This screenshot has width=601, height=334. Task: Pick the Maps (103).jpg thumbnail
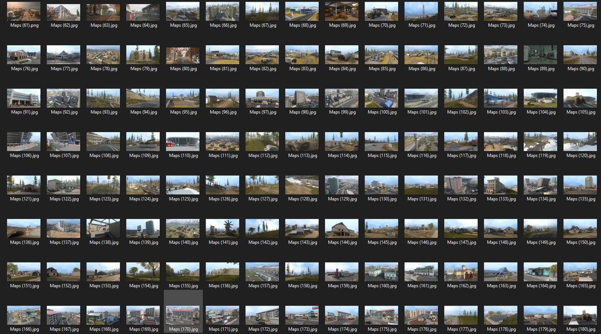coord(501,98)
